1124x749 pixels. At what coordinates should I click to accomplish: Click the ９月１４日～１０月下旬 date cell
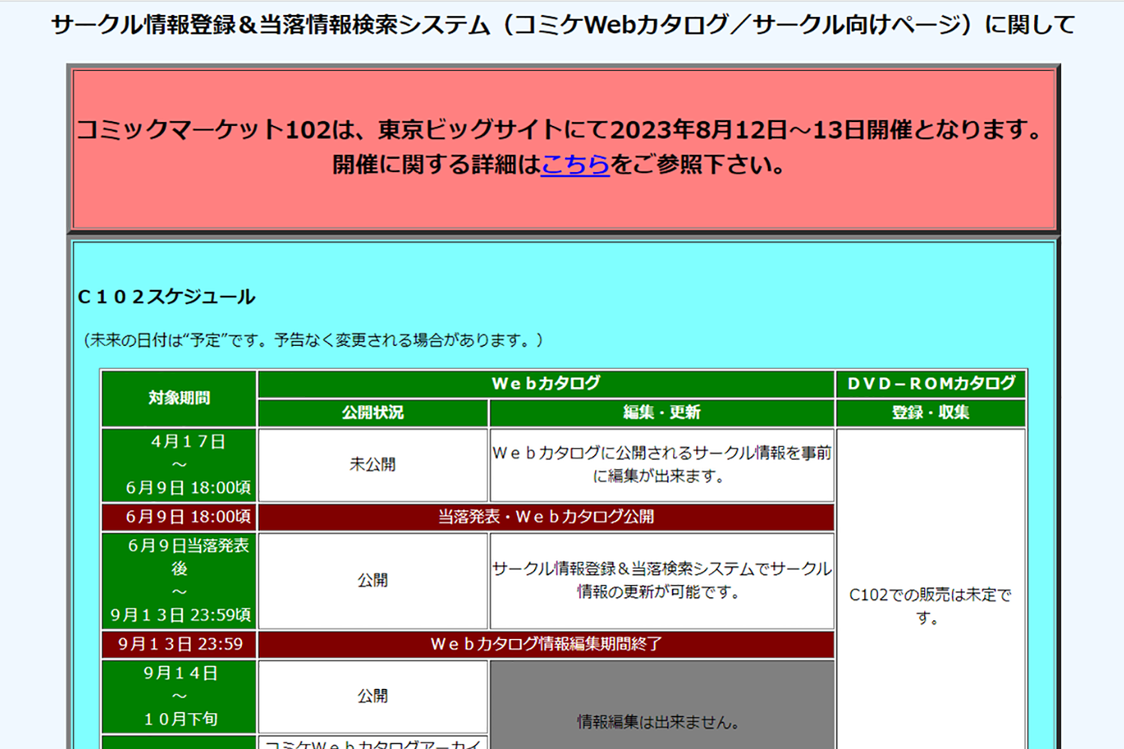178,697
